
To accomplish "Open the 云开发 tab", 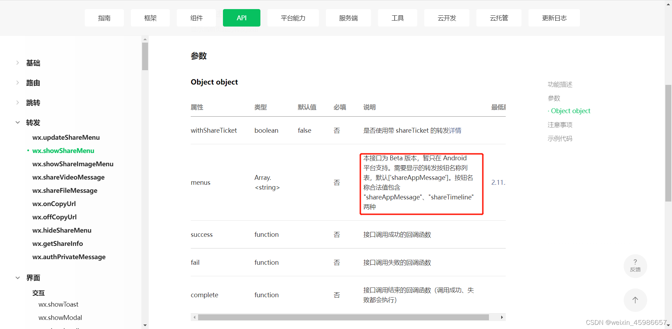I will click(447, 18).
